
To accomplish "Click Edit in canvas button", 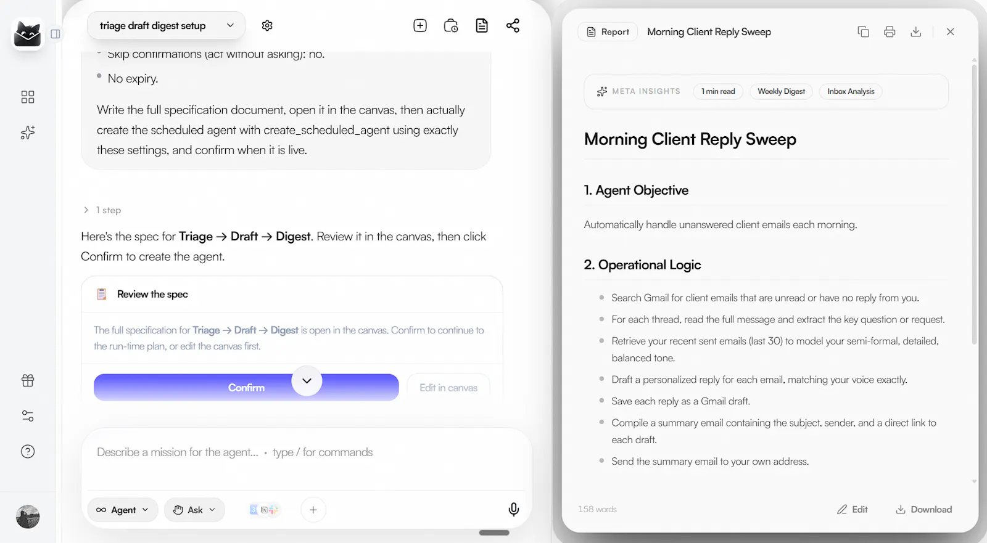I will click(x=448, y=388).
